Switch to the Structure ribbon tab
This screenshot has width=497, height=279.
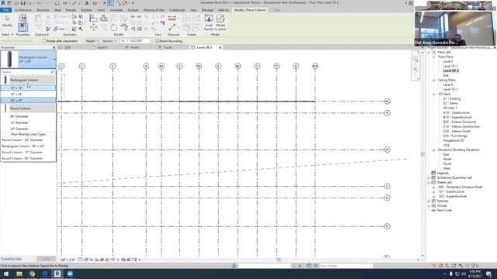coord(43,10)
